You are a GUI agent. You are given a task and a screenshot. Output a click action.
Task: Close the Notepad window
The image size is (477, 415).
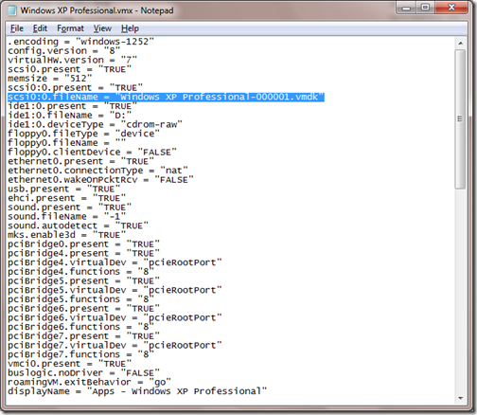[451, 8]
